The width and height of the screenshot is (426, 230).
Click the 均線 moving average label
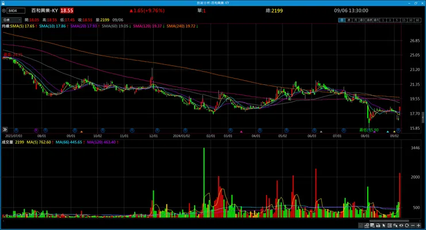click(6, 26)
